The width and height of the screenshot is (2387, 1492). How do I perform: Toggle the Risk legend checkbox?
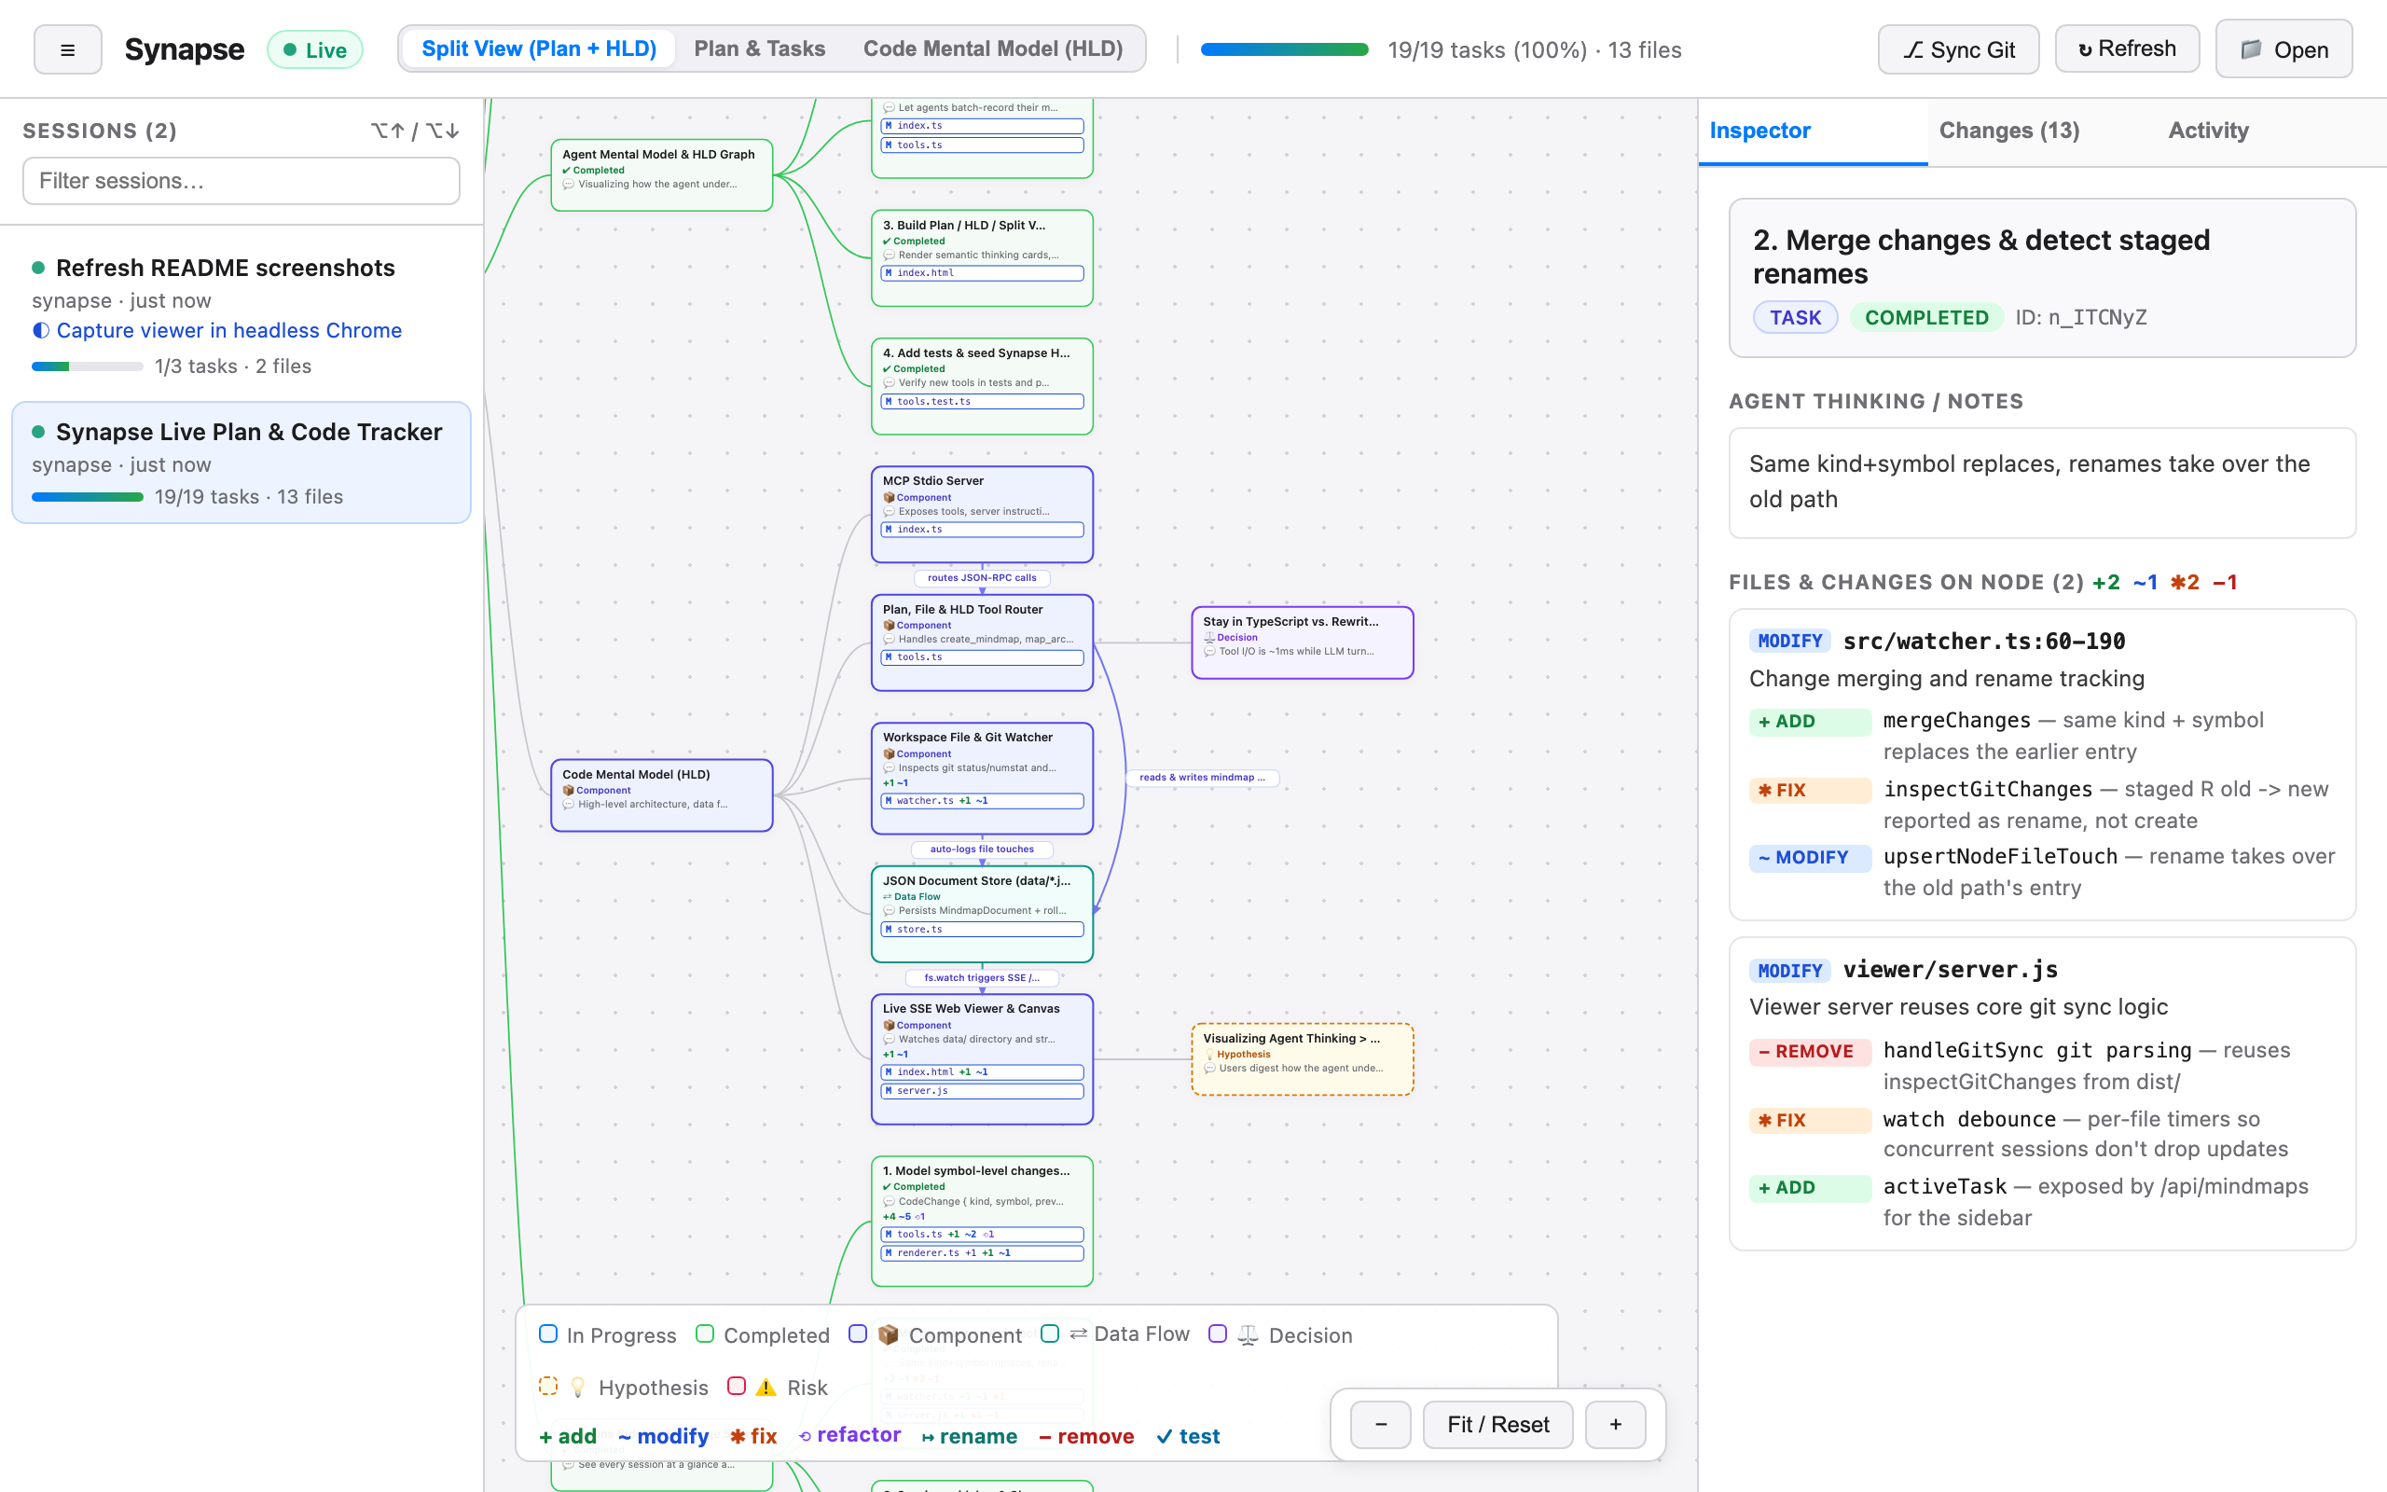pyautogui.click(x=736, y=1386)
